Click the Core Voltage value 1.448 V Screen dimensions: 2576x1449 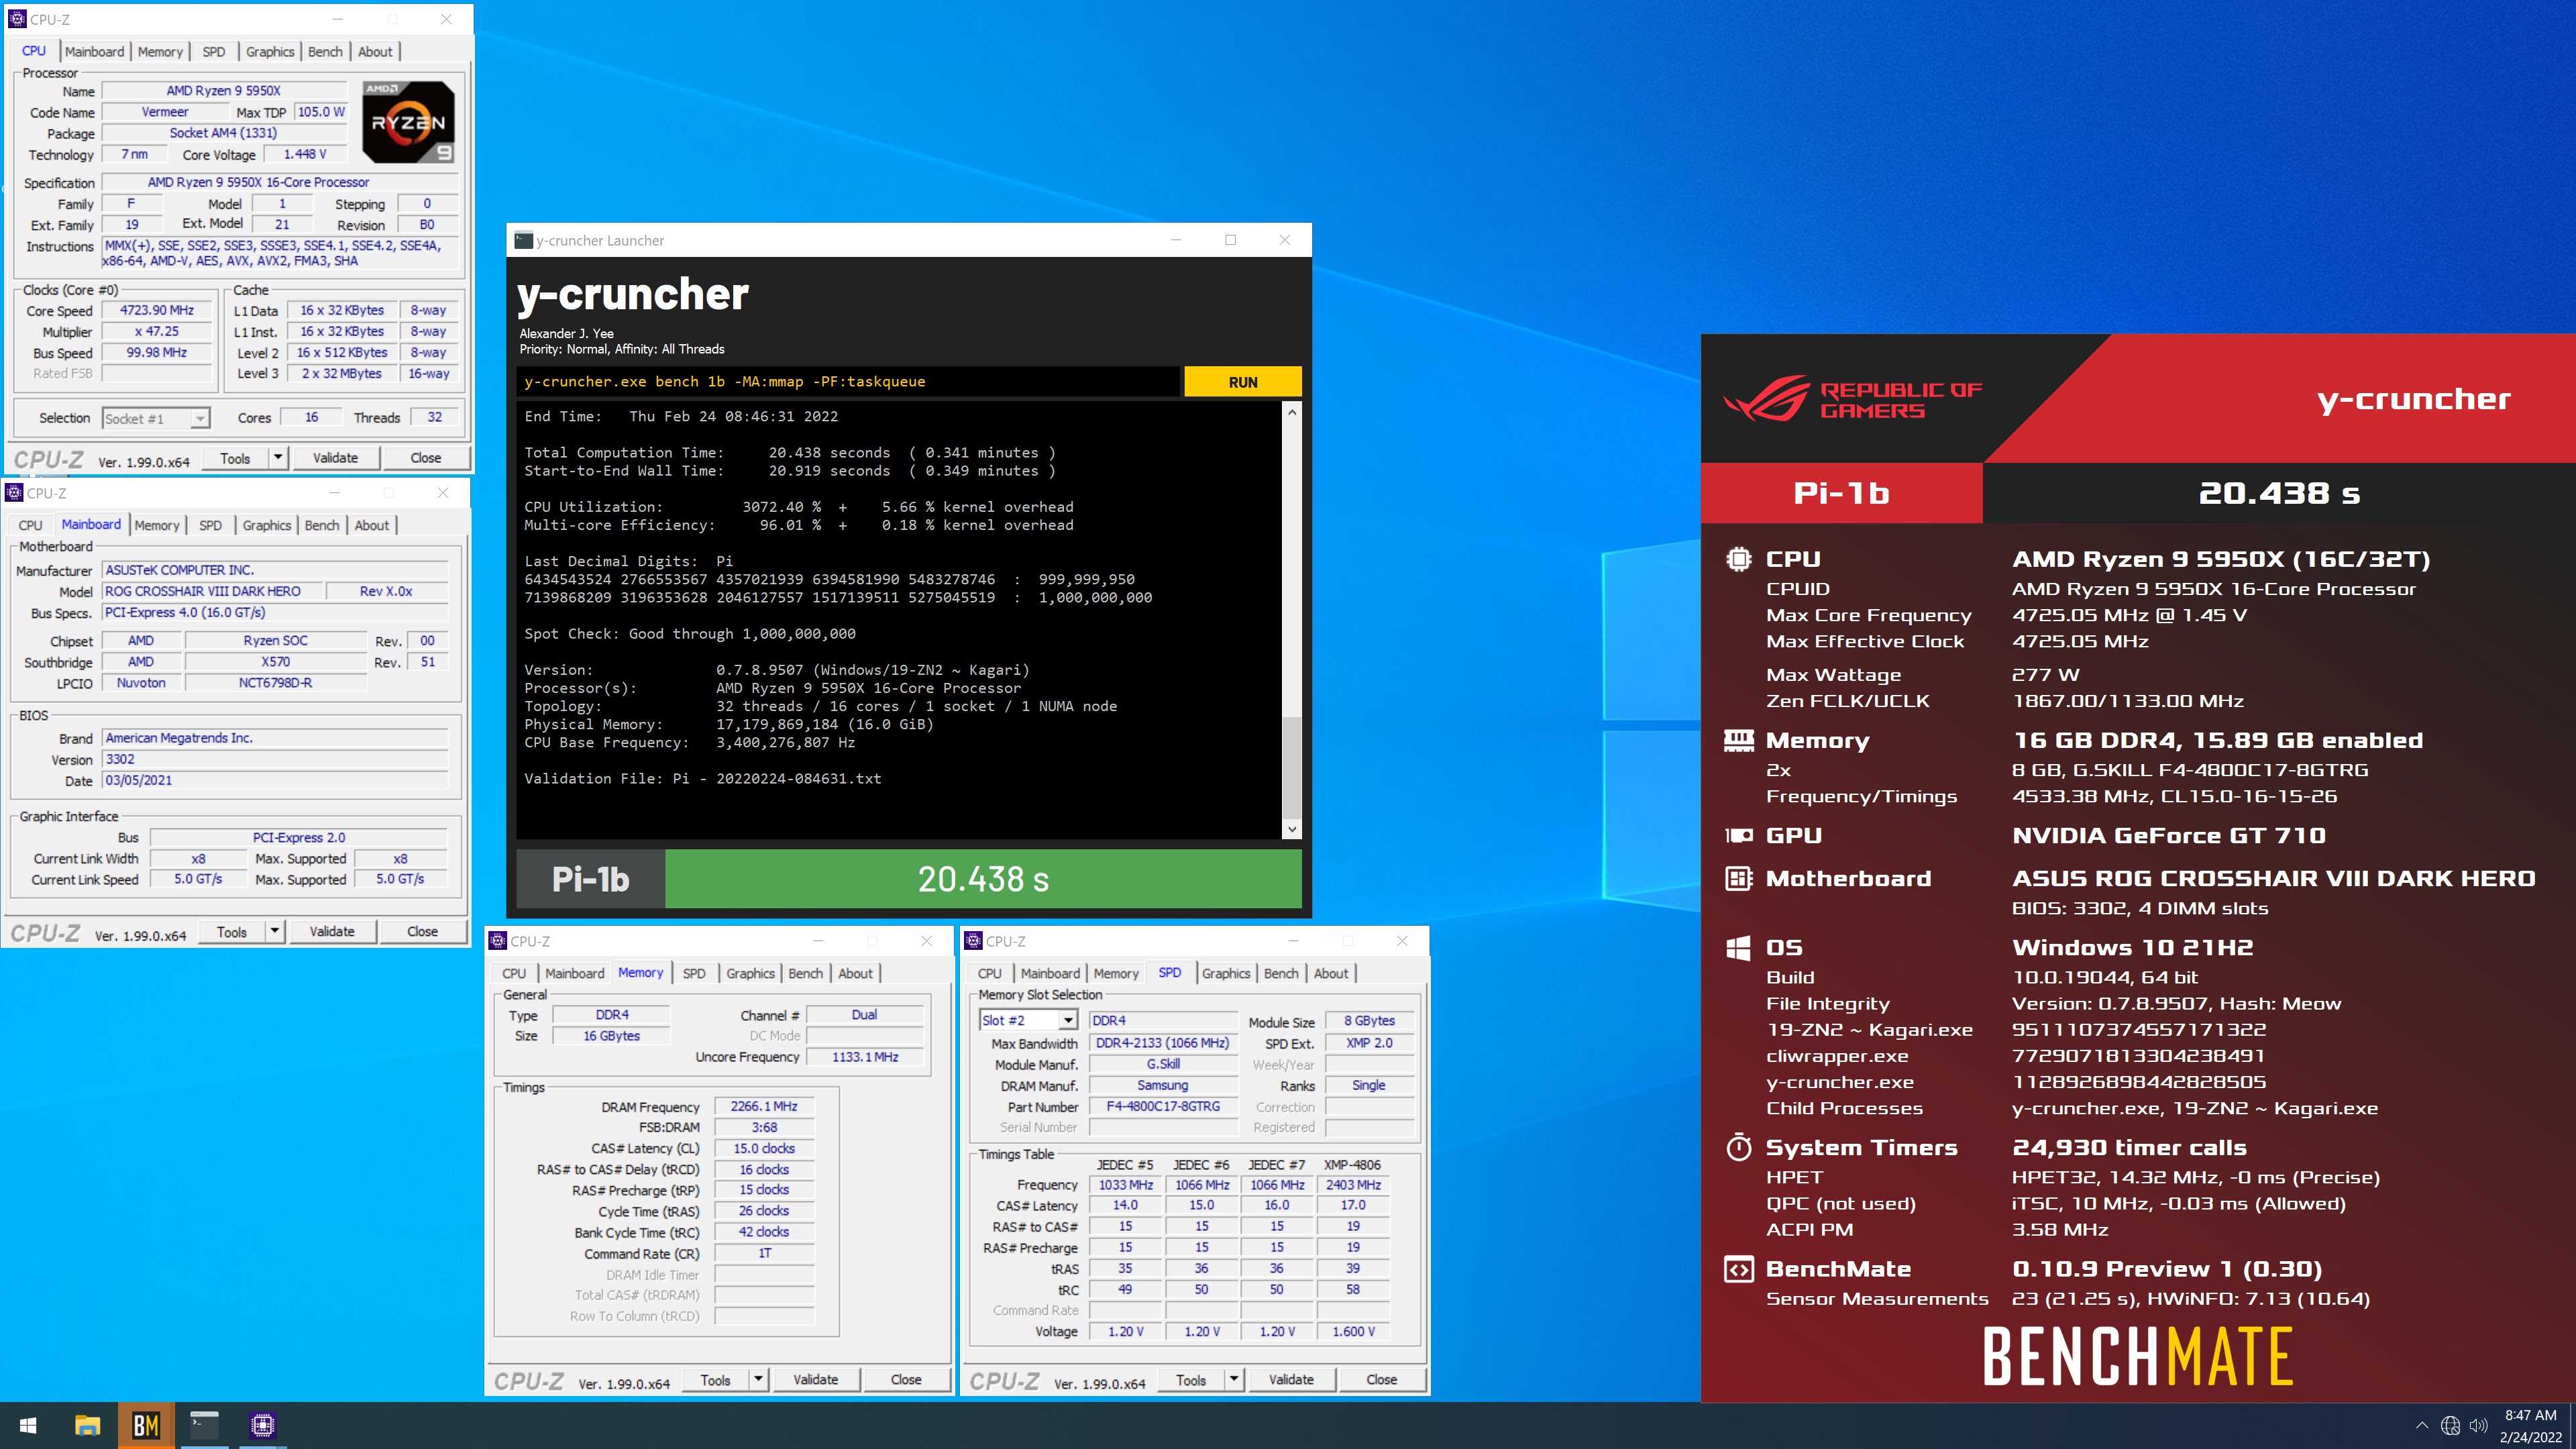click(x=305, y=154)
